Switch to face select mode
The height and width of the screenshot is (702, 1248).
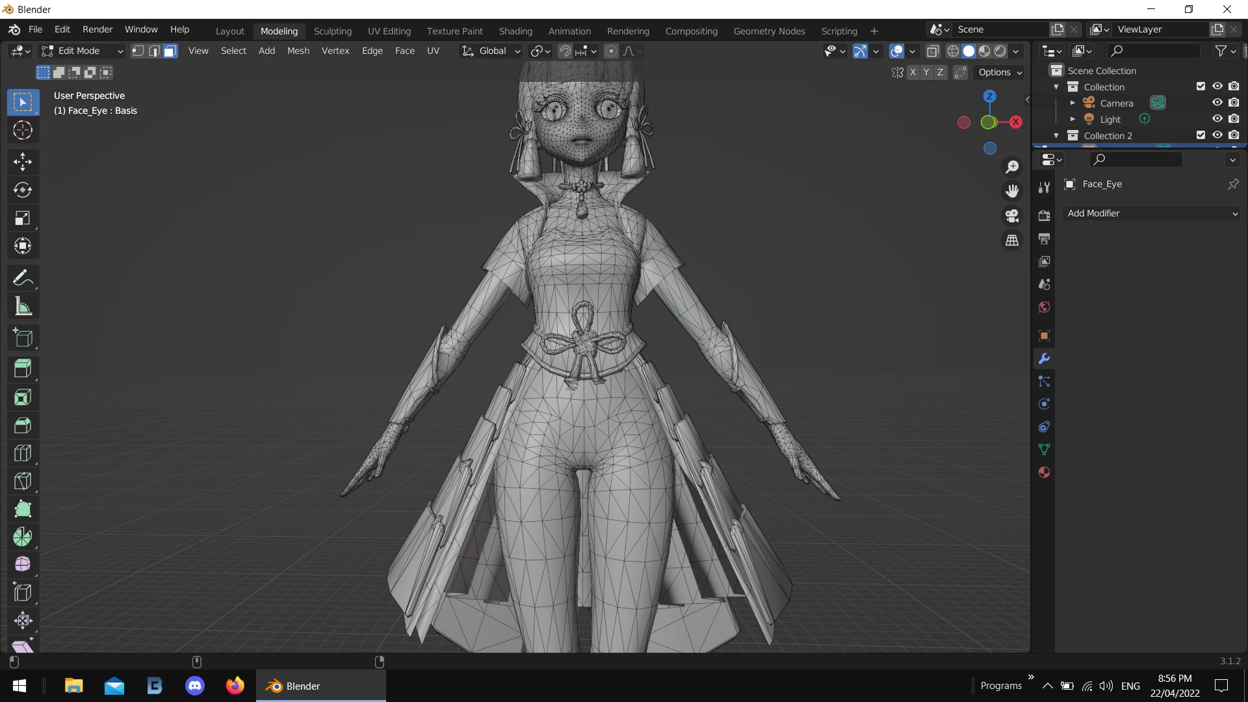point(170,51)
